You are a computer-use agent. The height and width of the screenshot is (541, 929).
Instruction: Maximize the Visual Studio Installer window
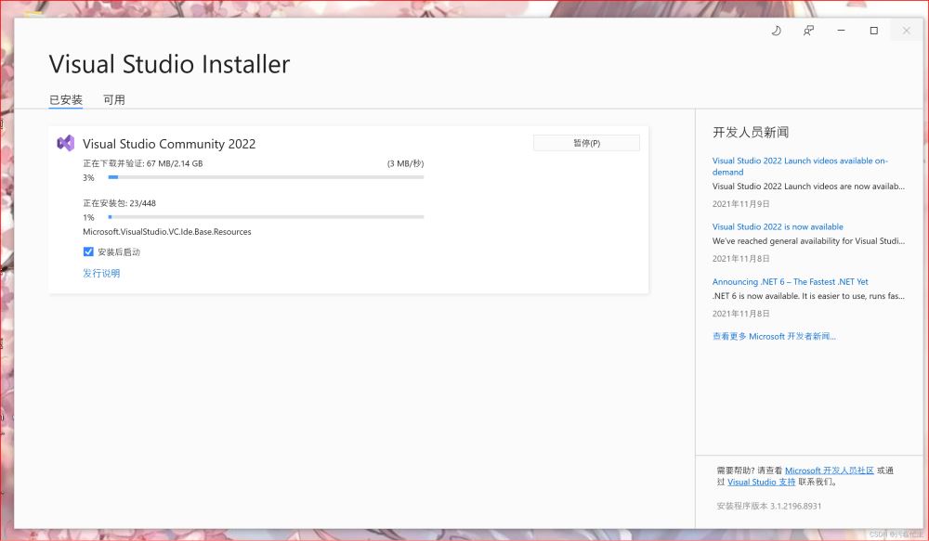[x=873, y=31]
